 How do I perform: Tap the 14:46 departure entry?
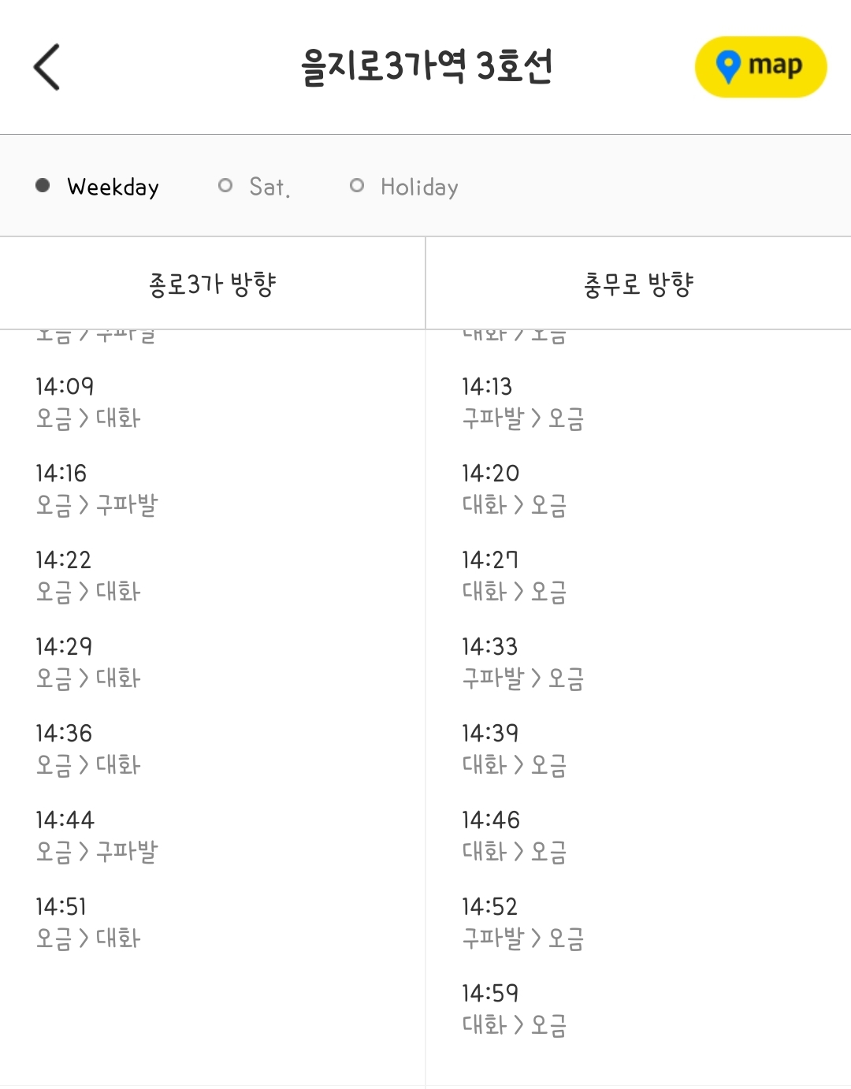coord(514,835)
